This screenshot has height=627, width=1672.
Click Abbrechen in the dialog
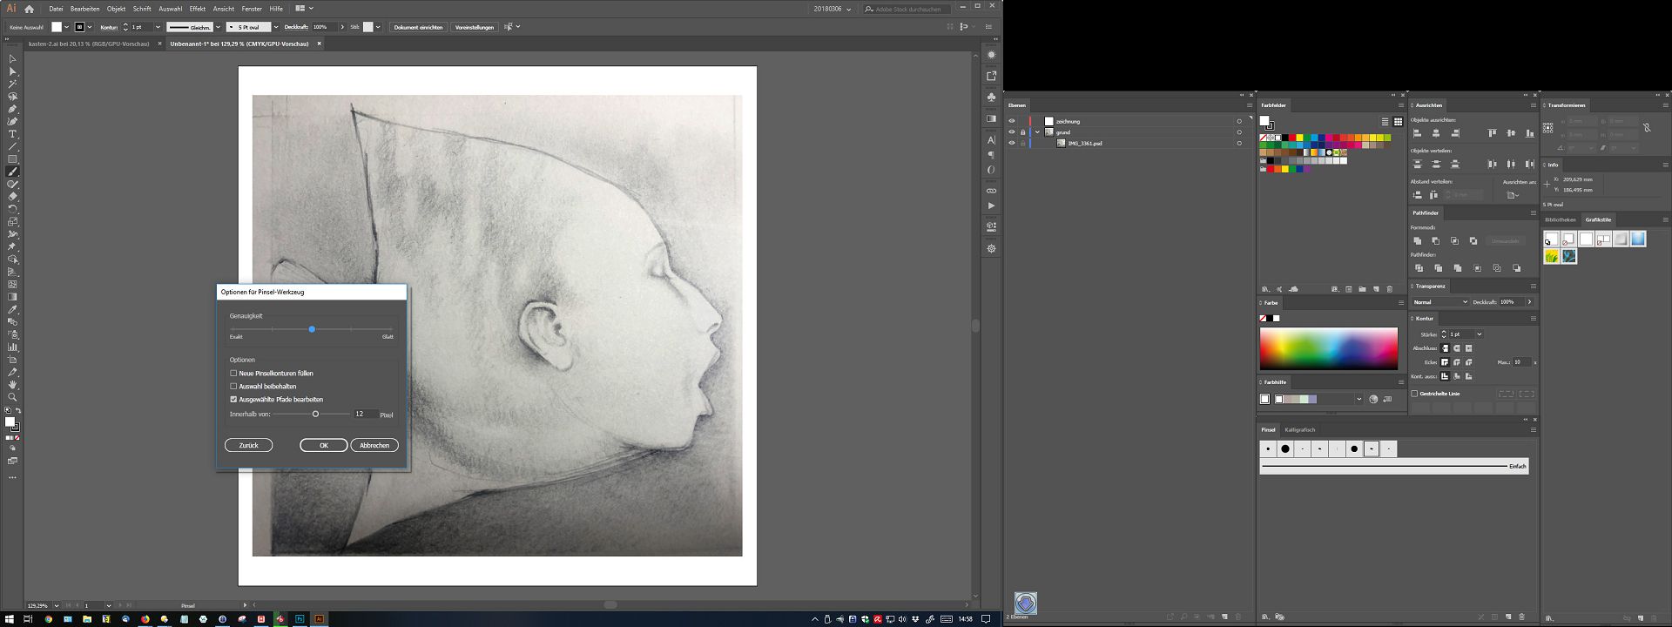click(x=374, y=445)
